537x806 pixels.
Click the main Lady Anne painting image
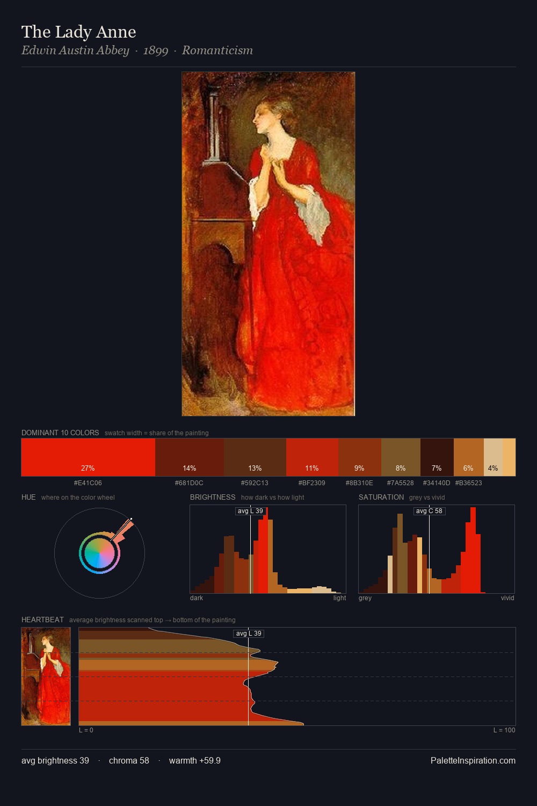pyautogui.click(x=268, y=244)
